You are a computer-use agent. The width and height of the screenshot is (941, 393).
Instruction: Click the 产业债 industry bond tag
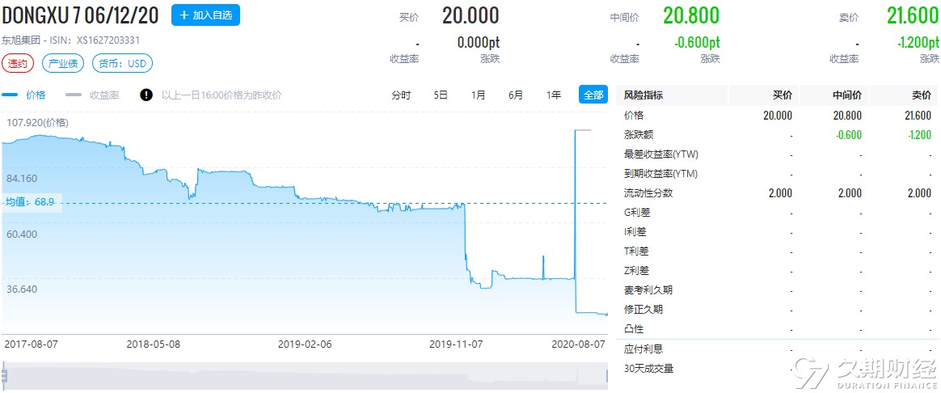[63, 63]
